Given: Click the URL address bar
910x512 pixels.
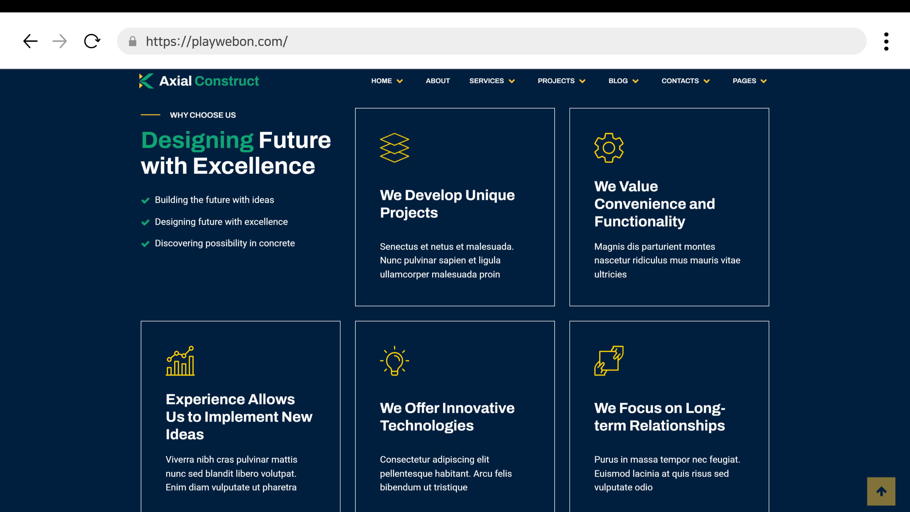Looking at the screenshot, I should [495, 41].
